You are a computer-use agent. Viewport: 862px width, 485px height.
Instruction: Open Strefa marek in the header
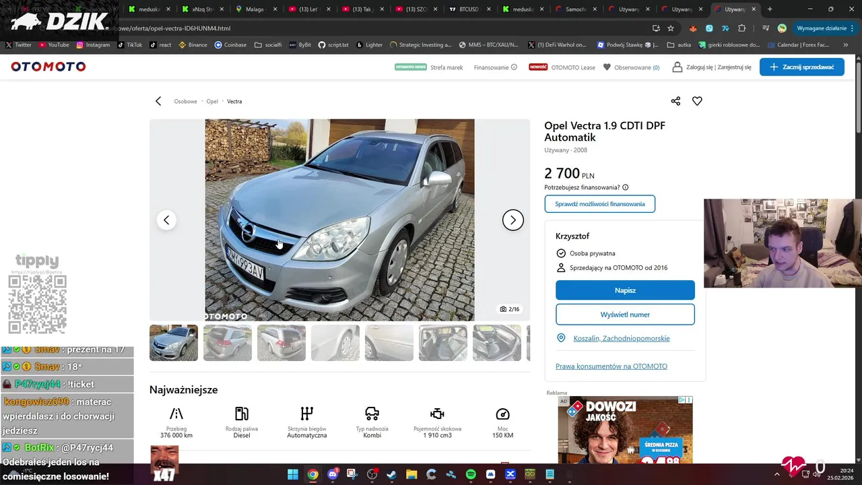(x=446, y=67)
